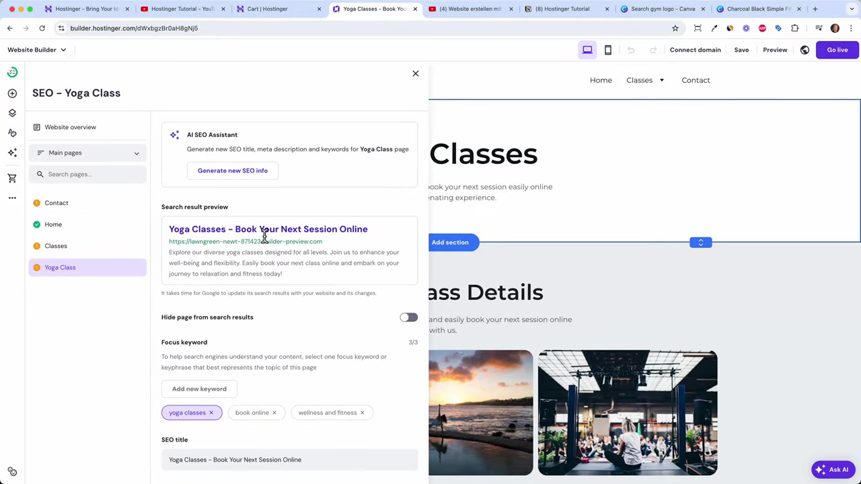Open the Ask AI assistant button

[833, 470]
